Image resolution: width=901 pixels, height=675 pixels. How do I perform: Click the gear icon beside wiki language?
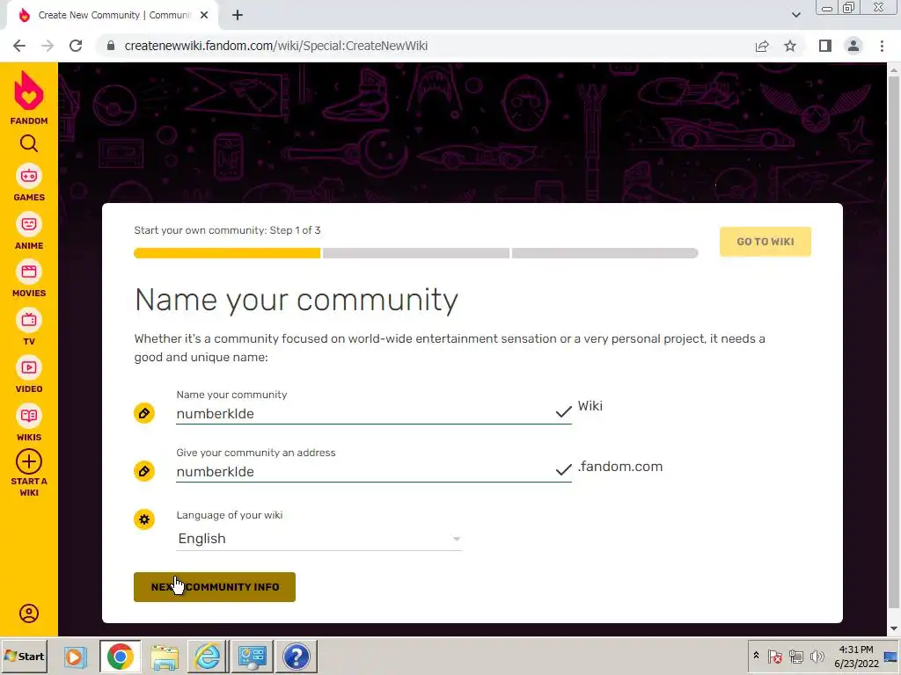[144, 519]
